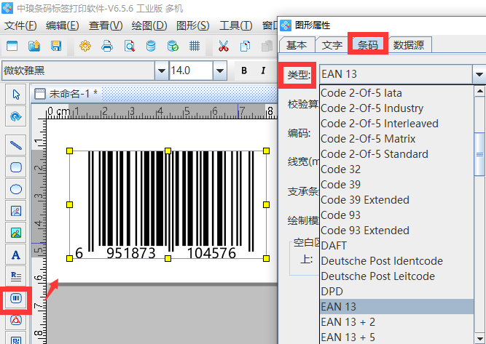Click the blue rotate tool icon

(16, 116)
